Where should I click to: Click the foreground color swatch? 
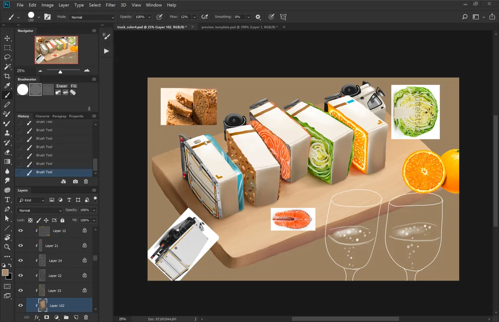5,272
